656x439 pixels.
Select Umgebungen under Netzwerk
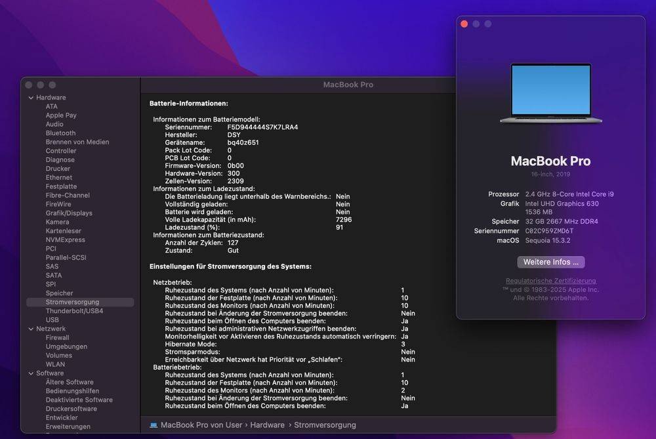point(66,346)
